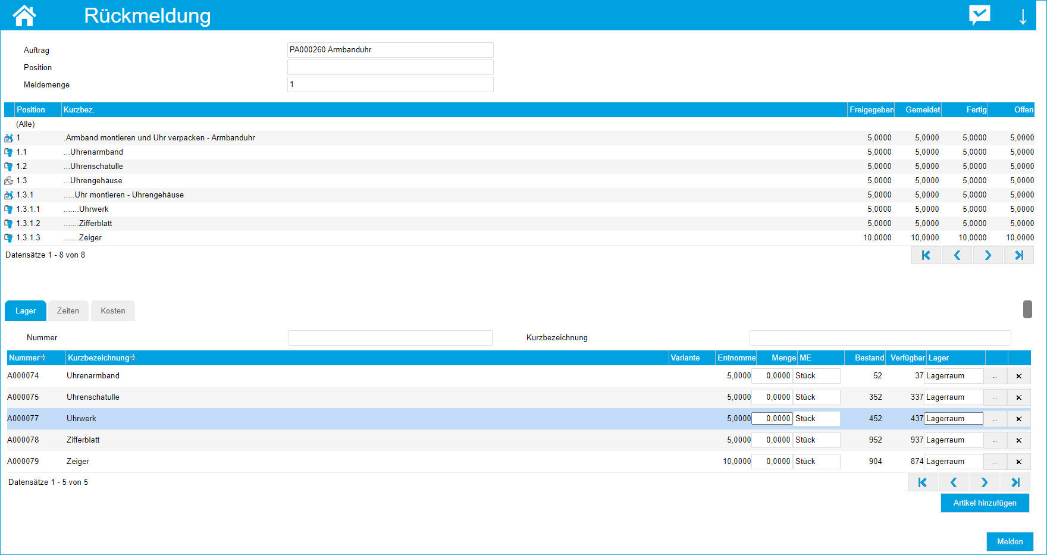Open Lager selection for Uhrwerk

coord(995,419)
